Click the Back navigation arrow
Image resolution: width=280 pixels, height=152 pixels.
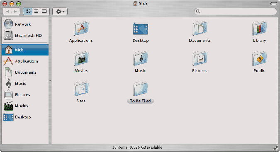coord(7,12)
